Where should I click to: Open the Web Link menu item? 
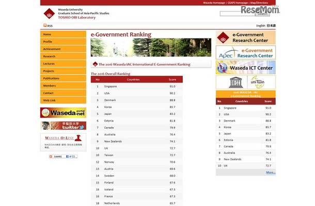tap(63, 100)
